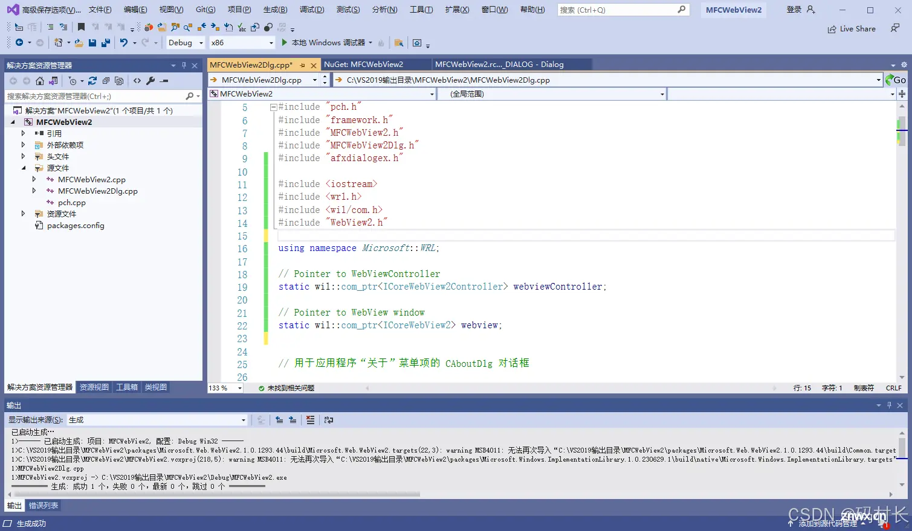912x531 pixels.
Task: Click the Go button in navigation bar
Action: (896, 80)
